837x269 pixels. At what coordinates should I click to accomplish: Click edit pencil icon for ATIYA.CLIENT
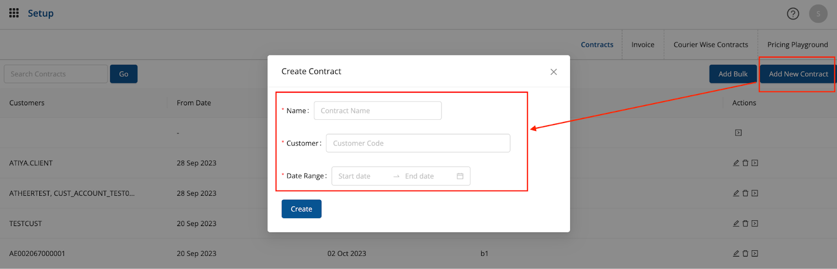736,163
